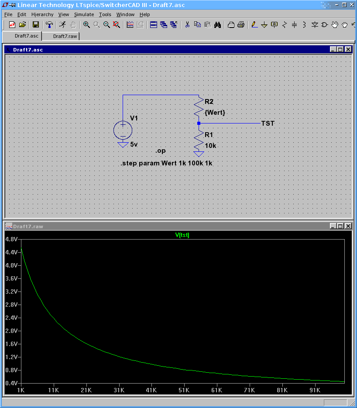Click the autorange plot icon
357x408 pixels.
pyautogui.click(x=140, y=25)
